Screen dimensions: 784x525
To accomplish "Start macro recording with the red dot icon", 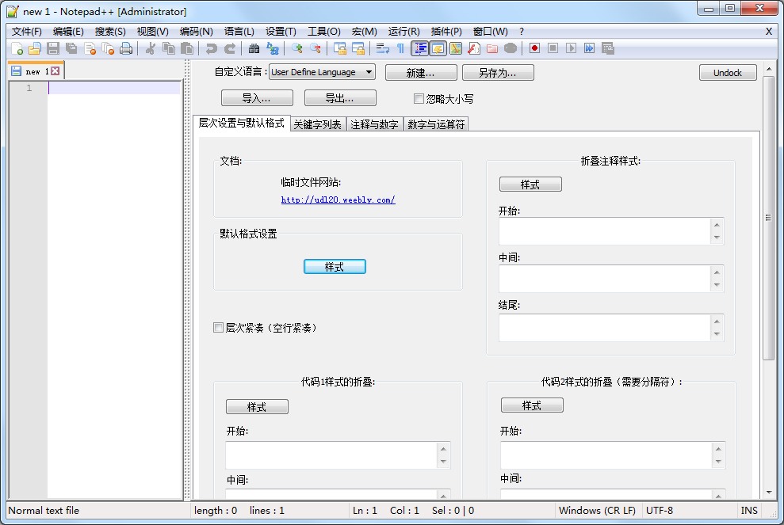I will (535, 48).
